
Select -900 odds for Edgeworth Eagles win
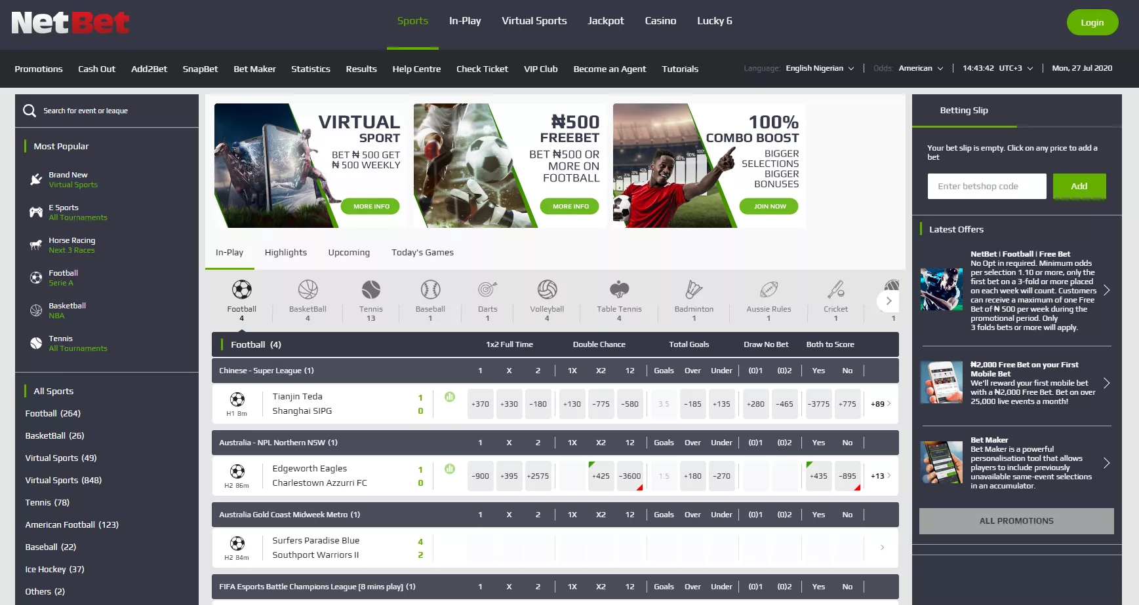(480, 476)
